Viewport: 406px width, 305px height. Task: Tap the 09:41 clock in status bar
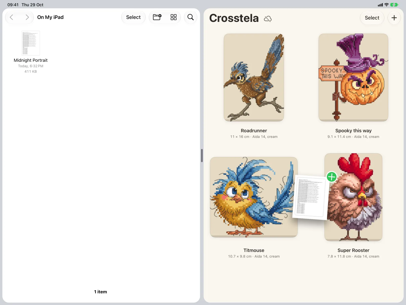13,5
